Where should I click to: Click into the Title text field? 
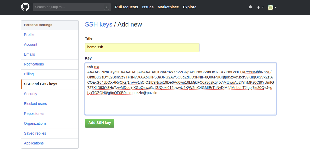coord(142,48)
